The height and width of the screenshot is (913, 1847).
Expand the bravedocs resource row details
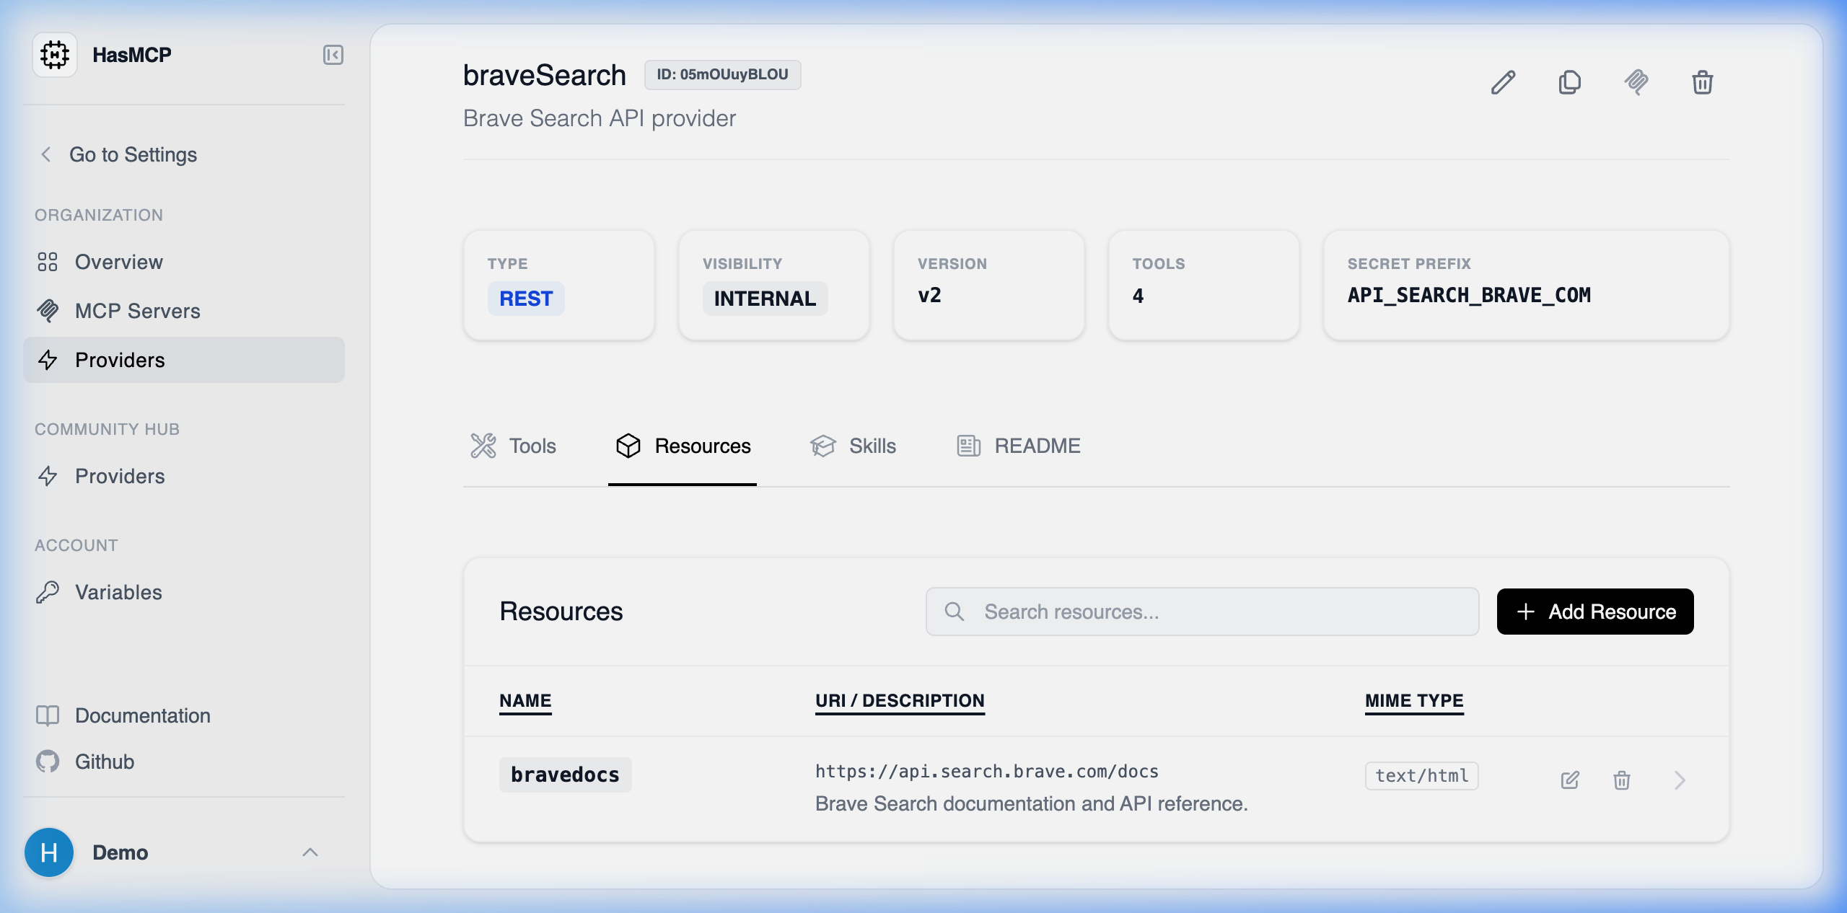[x=1680, y=781]
